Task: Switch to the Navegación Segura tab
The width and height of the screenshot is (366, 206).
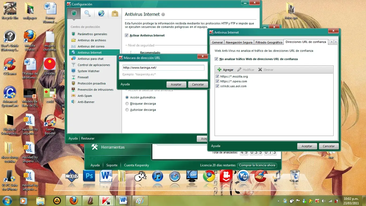Action: 239,42
